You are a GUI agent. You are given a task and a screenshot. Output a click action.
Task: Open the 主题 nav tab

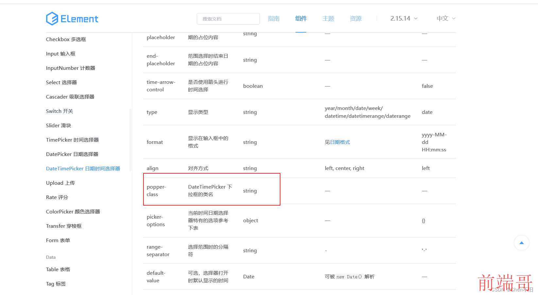[x=328, y=19]
